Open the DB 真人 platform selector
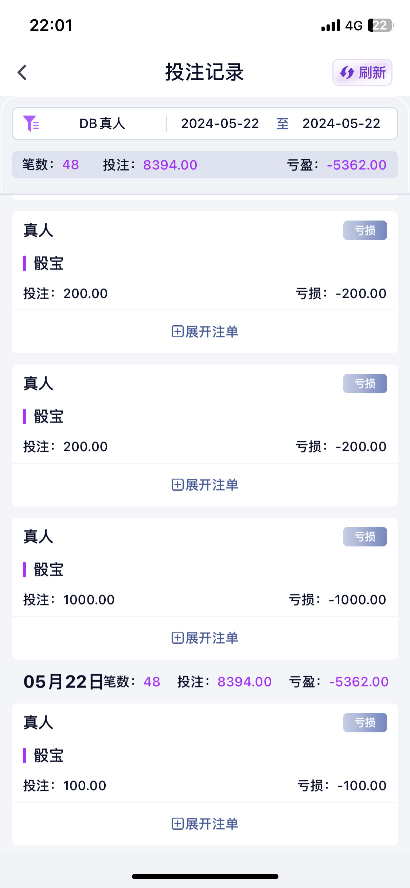Image resolution: width=410 pixels, height=888 pixels. click(102, 124)
